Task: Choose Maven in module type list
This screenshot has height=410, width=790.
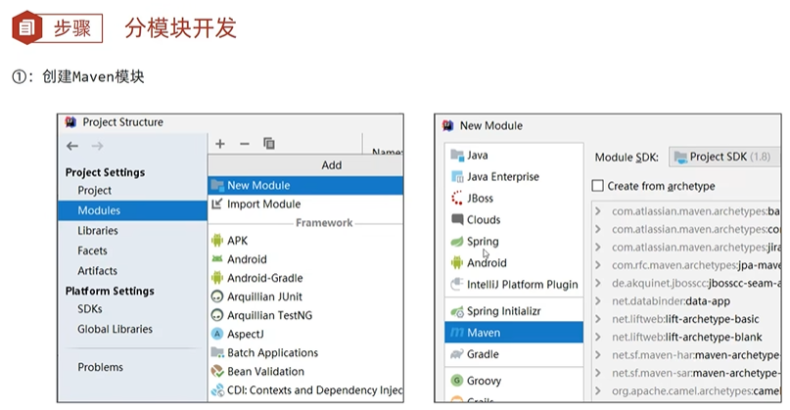Action: [484, 333]
